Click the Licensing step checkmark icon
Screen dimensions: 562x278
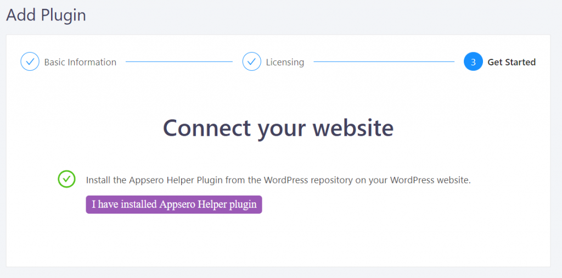point(251,62)
